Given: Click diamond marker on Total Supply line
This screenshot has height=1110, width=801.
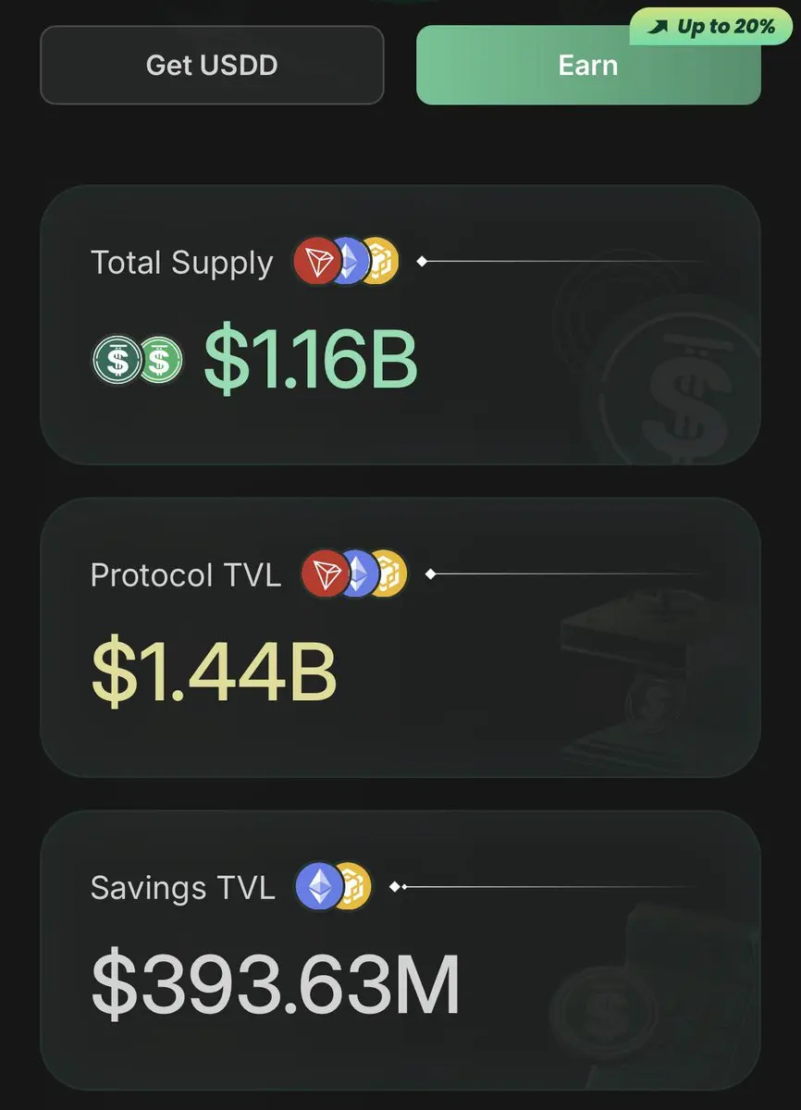Looking at the screenshot, I should [x=422, y=262].
